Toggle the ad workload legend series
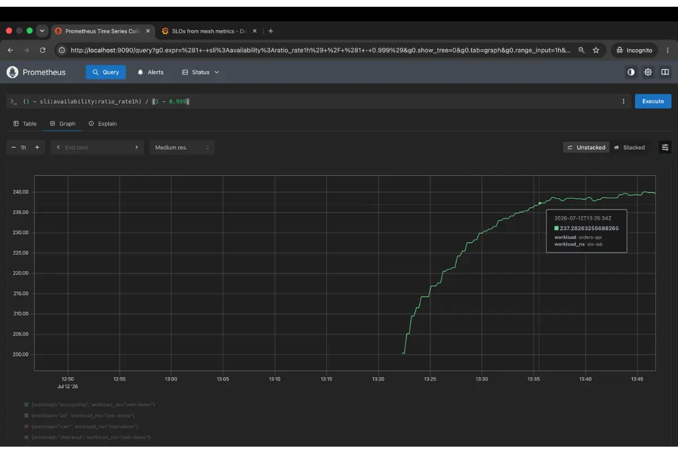 79,415
